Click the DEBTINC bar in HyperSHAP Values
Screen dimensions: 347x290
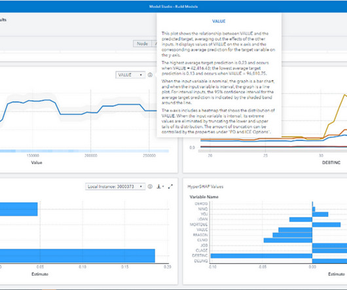[261, 256]
